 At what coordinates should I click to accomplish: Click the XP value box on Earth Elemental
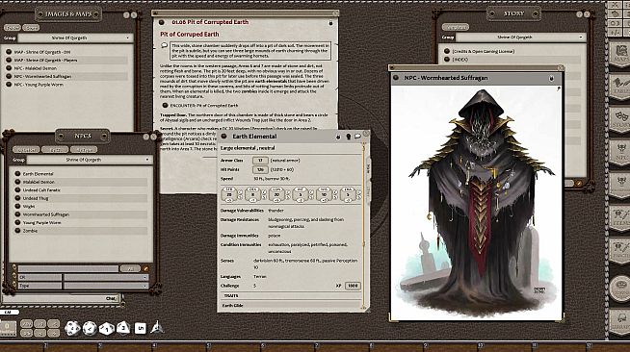[353, 286]
